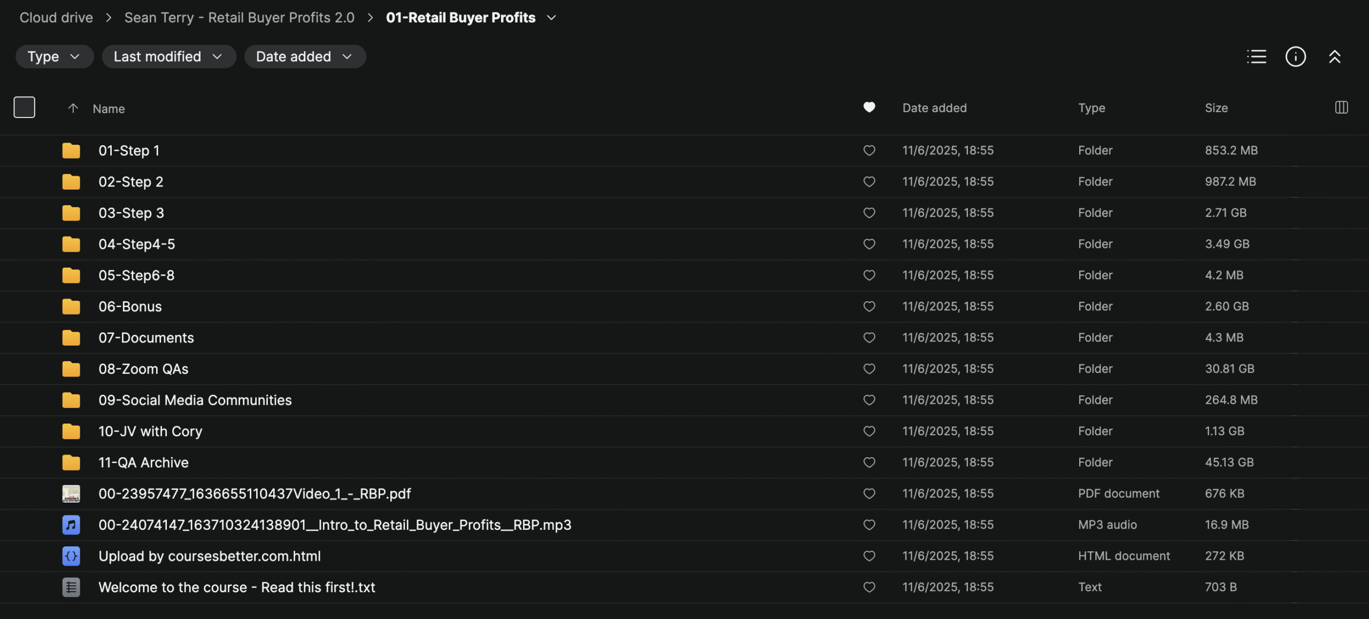Click the collapse header double-chevron icon
Image resolution: width=1369 pixels, height=619 pixels.
coord(1334,57)
